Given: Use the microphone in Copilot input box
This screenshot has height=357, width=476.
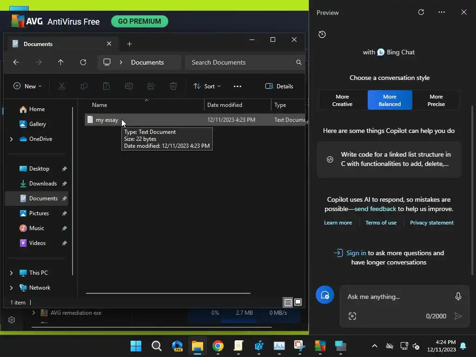Looking at the screenshot, I should pos(458,296).
